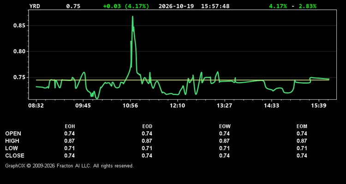Click the 12:10 time axis label
This screenshot has height=184, width=346.
click(178, 106)
